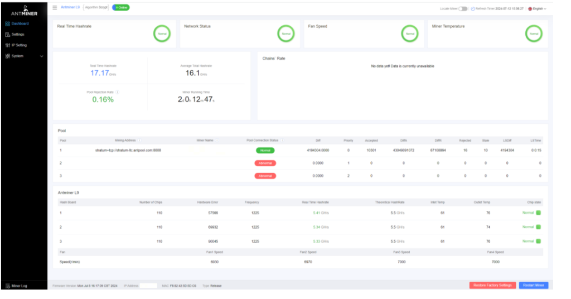The height and width of the screenshot is (299, 571).
Task: Click the 4194304.0000 Diff cell
Action: tap(318, 151)
